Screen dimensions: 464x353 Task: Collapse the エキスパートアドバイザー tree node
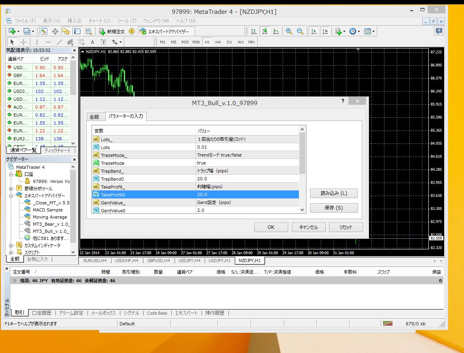[11, 196]
